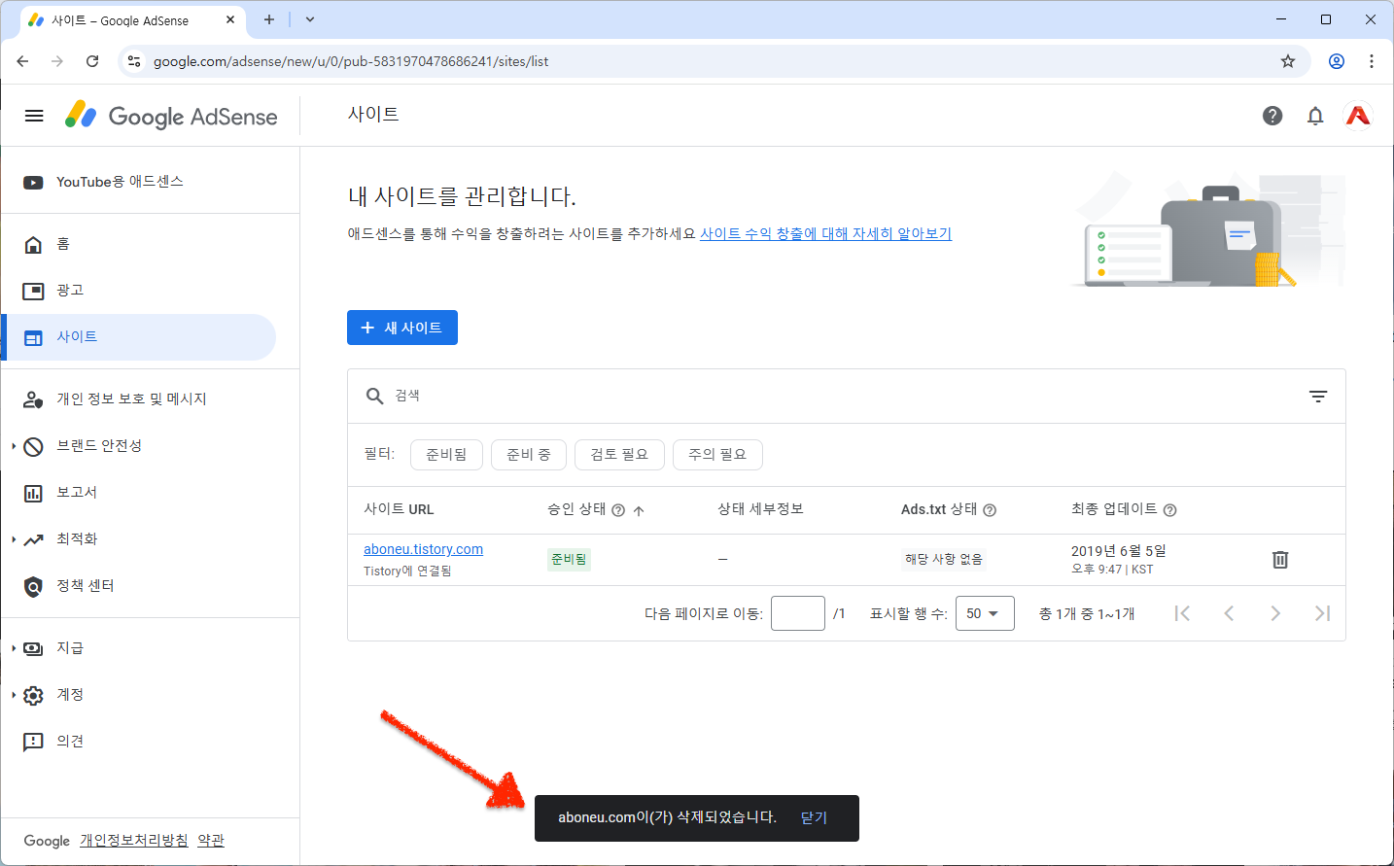Image resolution: width=1394 pixels, height=866 pixels.
Task: Expand the 지급 menu arrow
Action: (14, 648)
